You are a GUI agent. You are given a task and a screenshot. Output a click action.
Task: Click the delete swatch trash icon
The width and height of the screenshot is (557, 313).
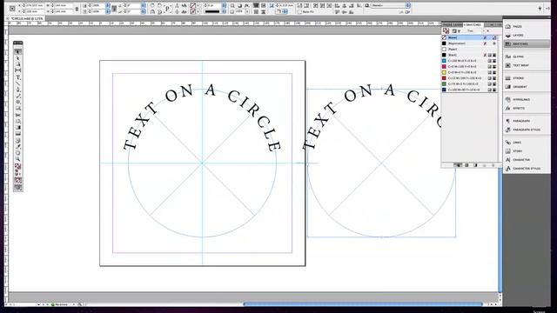(x=493, y=165)
